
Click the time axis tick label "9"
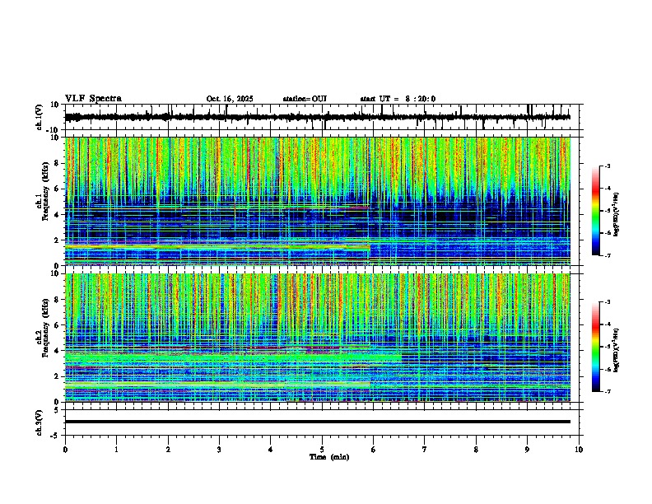(527, 450)
